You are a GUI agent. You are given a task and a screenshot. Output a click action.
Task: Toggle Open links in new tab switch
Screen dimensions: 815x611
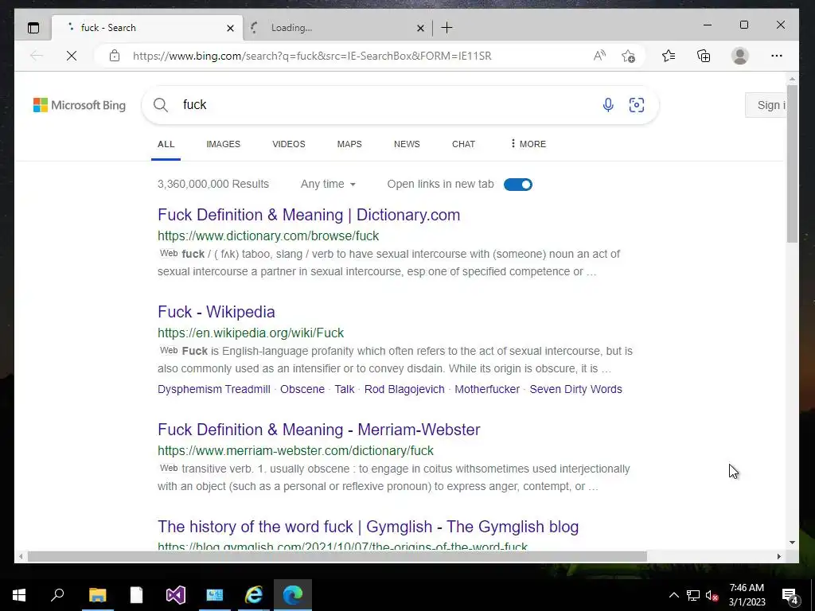517,185
